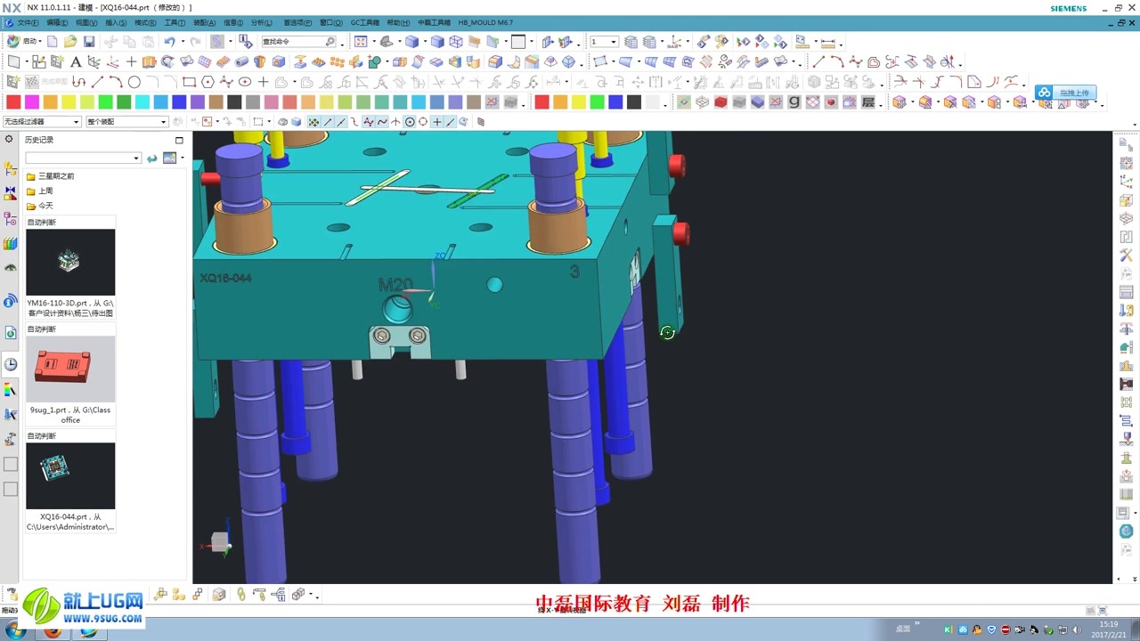Create a new file with New icon
Screen dimensions: 1140x641
coord(53,42)
